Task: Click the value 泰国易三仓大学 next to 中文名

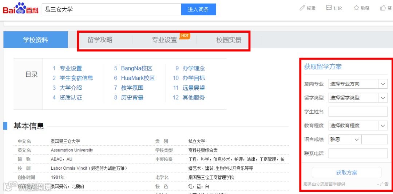Action: [65, 141]
